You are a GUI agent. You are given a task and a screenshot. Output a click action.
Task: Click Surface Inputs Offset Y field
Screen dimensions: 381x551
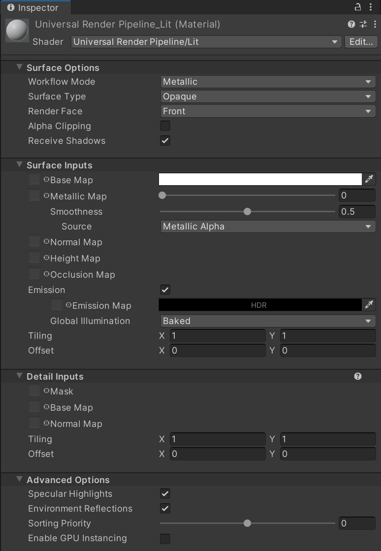[x=328, y=351]
